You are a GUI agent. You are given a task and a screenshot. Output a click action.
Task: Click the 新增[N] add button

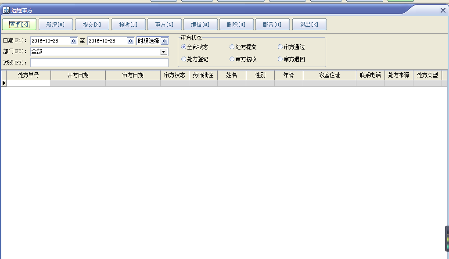56,25
